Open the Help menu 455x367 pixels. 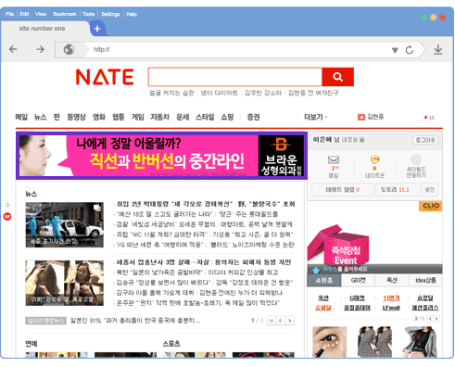click(x=132, y=14)
